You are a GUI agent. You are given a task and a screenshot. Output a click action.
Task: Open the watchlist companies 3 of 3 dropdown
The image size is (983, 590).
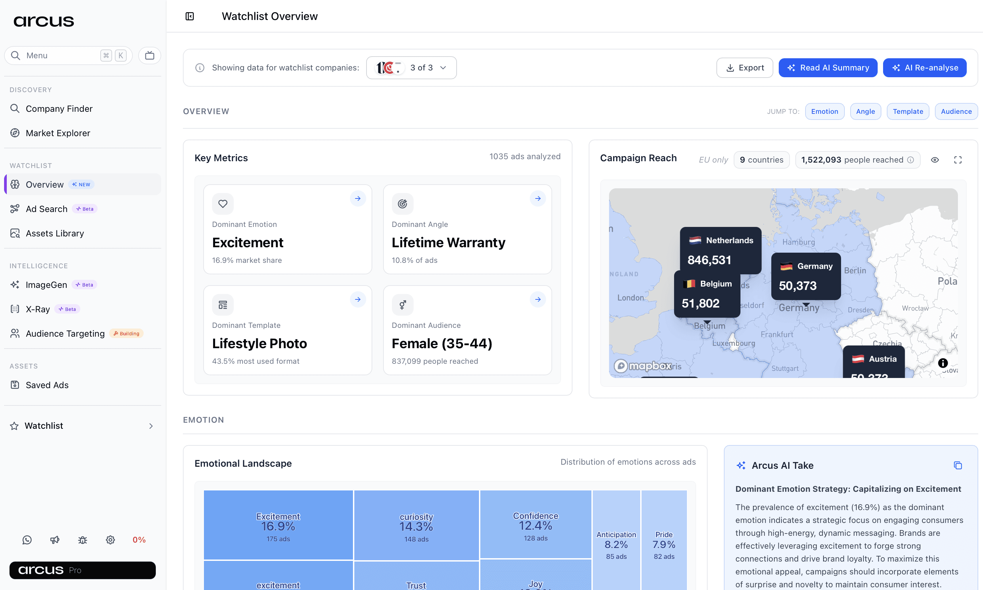click(412, 68)
